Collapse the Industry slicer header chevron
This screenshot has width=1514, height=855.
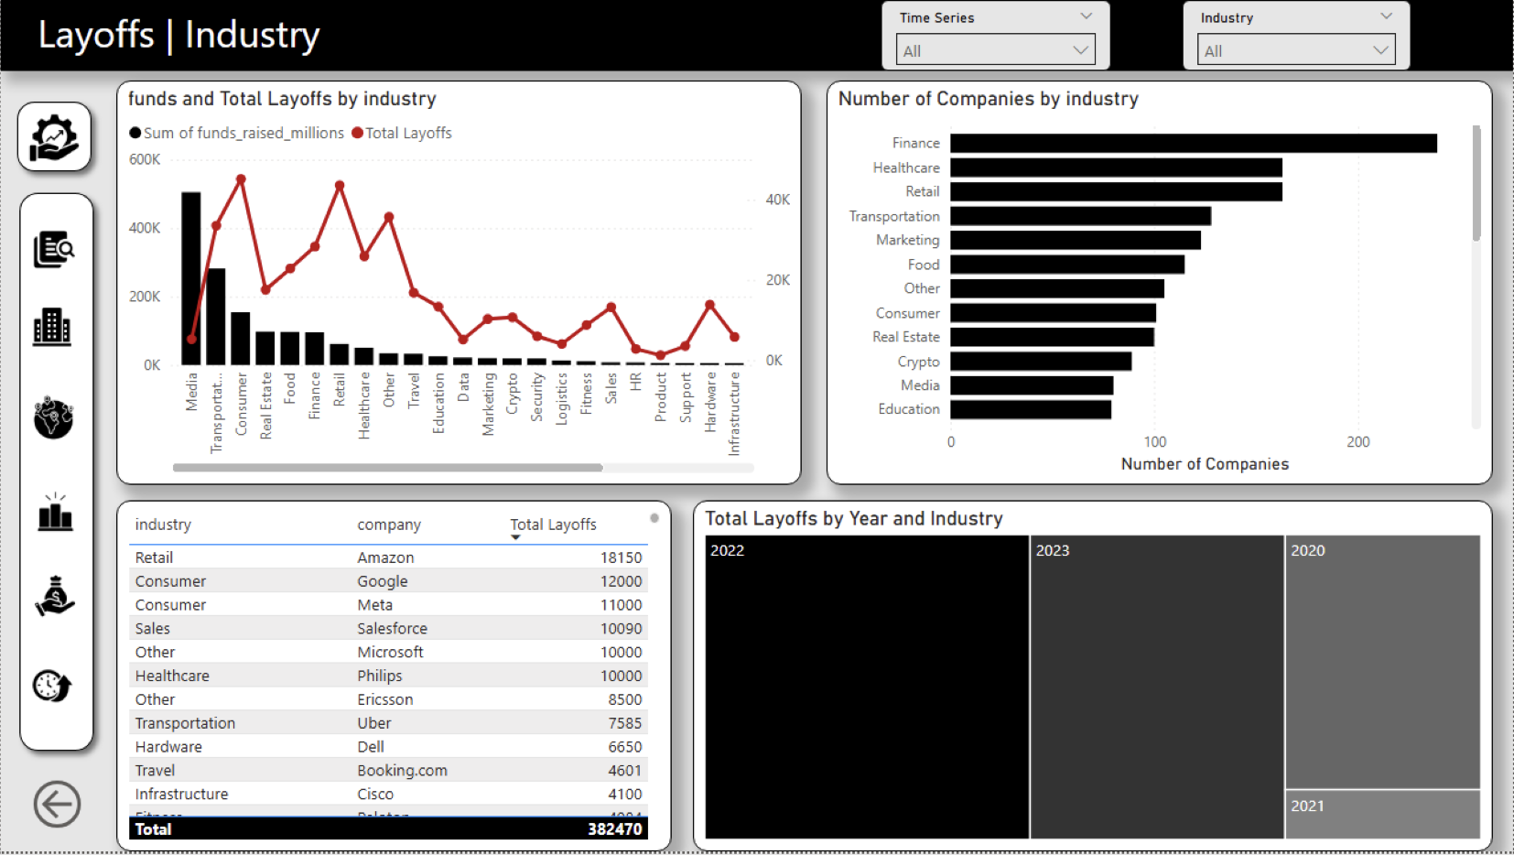tap(1386, 16)
